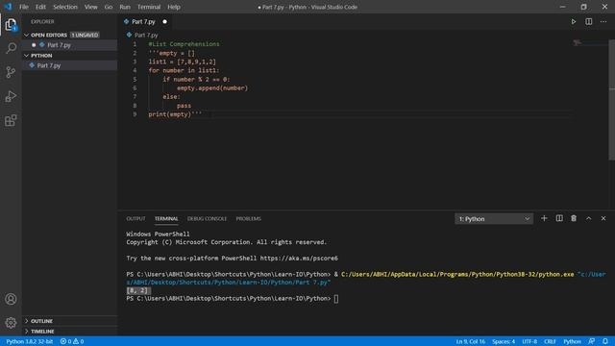Click the 1 UNSAVED badge
The height and width of the screenshot is (346, 615).
tap(85, 35)
